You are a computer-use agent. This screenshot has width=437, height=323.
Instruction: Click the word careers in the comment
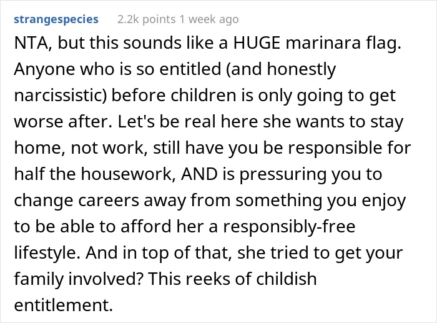[108, 201]
